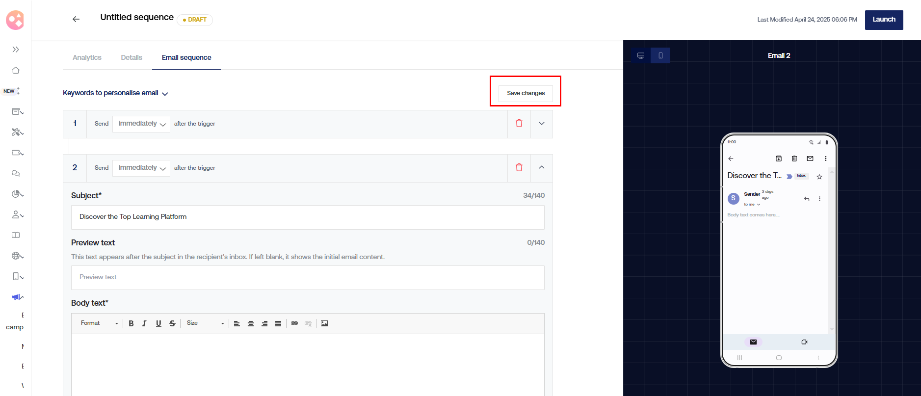Screen dimensions: 921x396
Task: Click the Preview text input field
Action: 308,277
